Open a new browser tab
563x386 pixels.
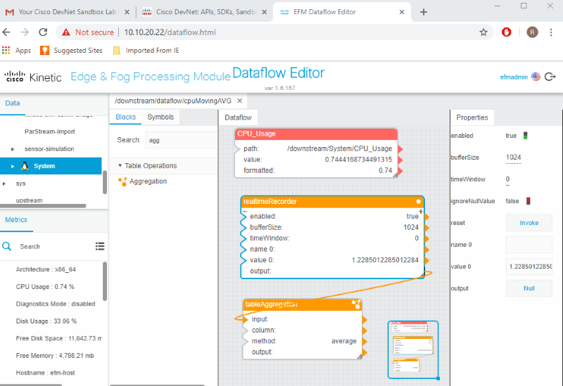point(424,12)
